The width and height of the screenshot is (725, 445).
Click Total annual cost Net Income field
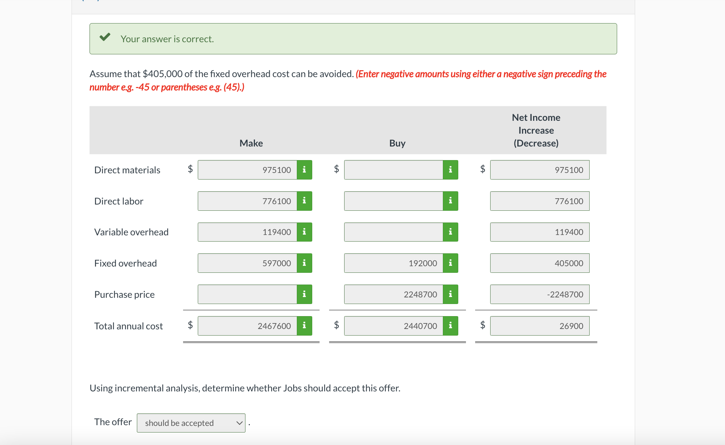[539, 326]
